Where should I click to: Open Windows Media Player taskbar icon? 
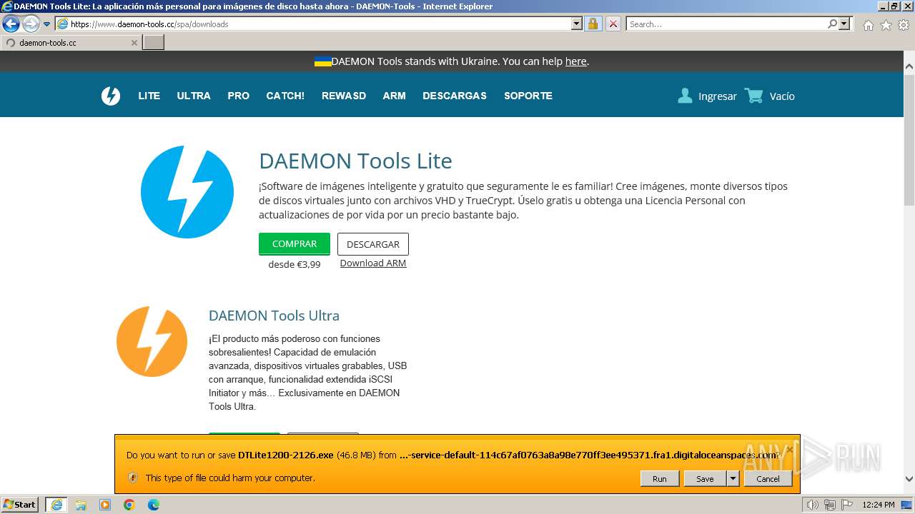105,505
